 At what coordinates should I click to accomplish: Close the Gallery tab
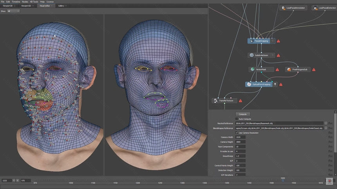66,6
